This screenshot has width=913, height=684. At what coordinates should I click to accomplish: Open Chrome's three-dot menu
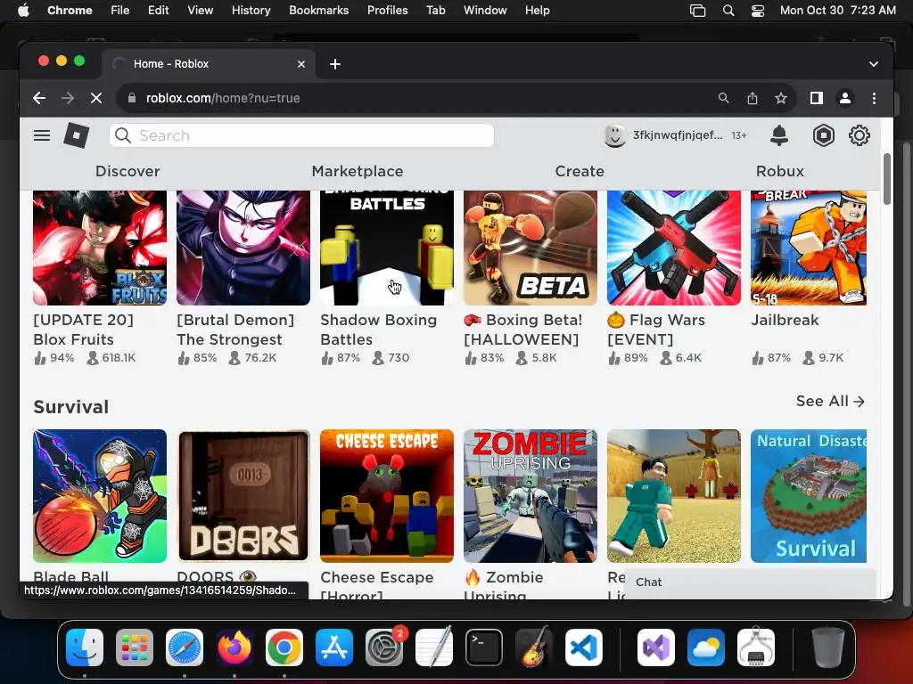tap(874, 98)
